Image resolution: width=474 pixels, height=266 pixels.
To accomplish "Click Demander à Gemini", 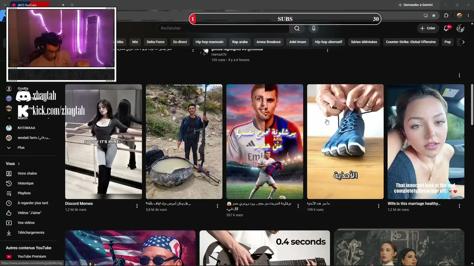I will tap(415, 5).
